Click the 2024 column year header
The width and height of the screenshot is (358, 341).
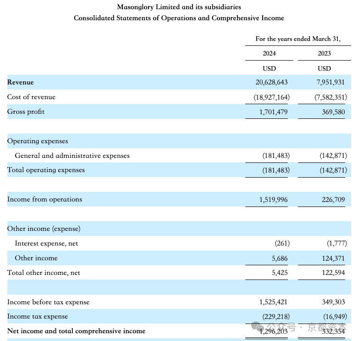click(x=269, y=53)
